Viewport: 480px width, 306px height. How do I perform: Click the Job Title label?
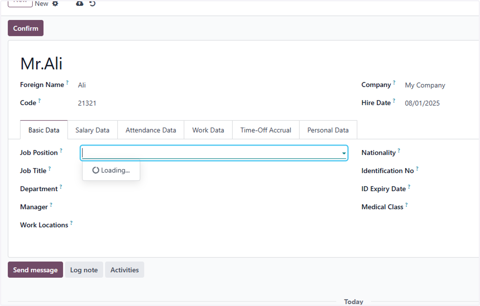pyautogui.click(x=33, y=171)
